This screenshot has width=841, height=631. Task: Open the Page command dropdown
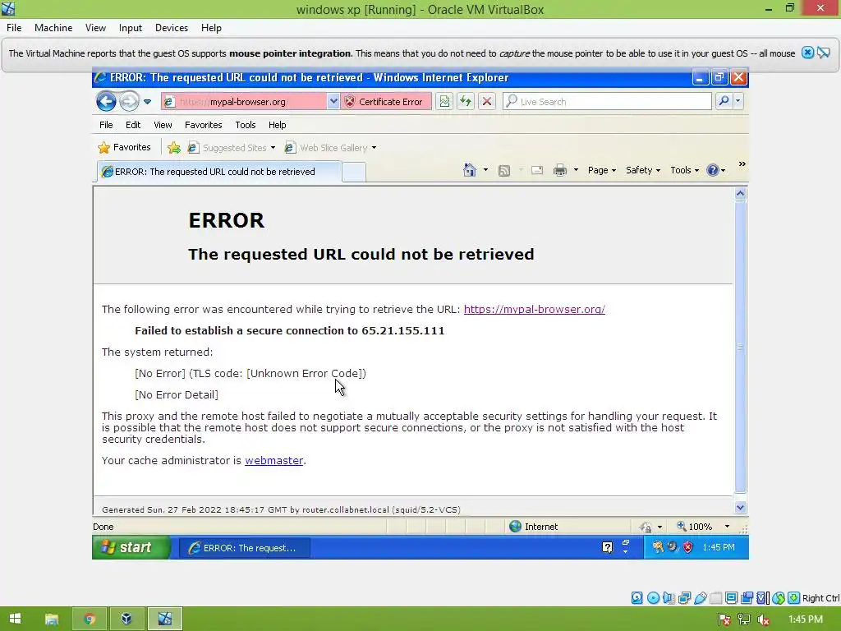click(x=602, y=170)
